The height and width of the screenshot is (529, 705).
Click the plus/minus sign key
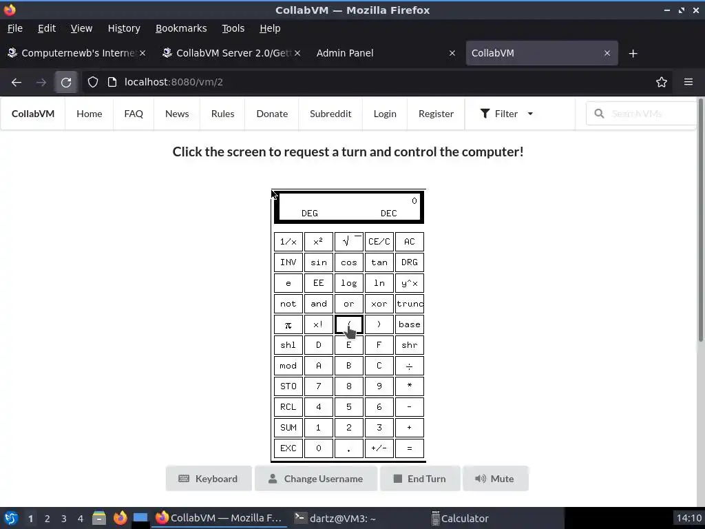pos(379,448)
